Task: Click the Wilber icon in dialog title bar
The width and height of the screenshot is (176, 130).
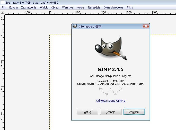Action: tap(75, 26)
